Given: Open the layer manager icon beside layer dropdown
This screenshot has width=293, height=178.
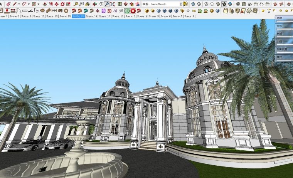Looking at the screenshot, I should [185, 4].
